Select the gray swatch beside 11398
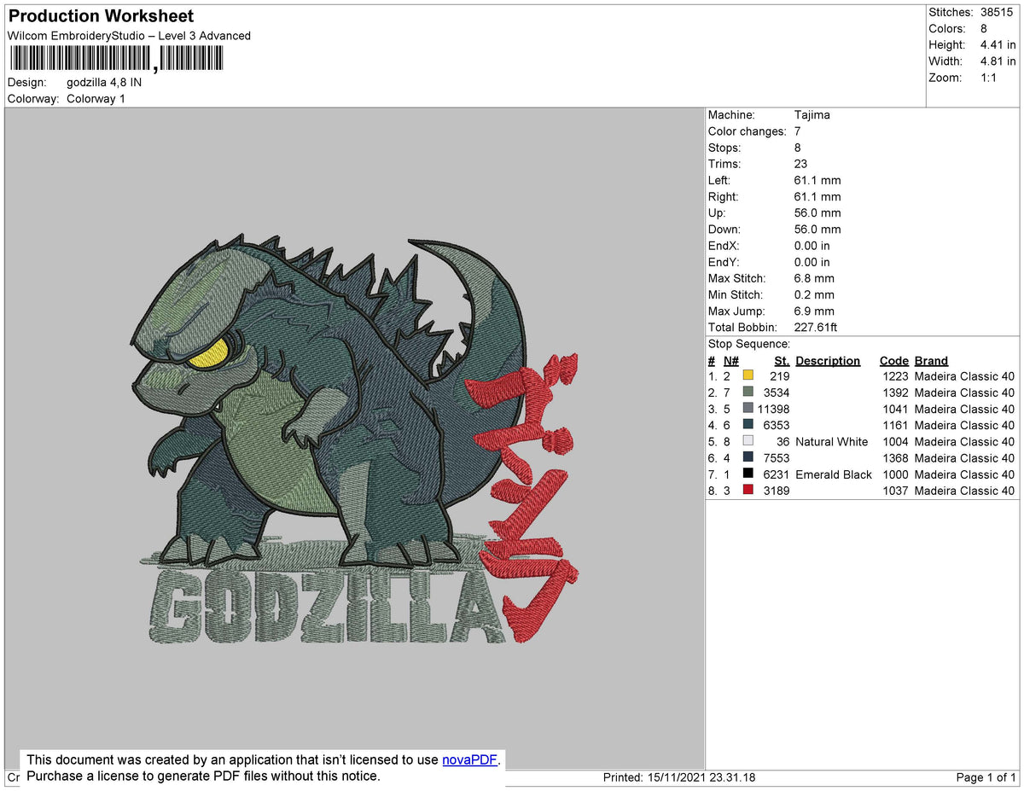Screen dimensions: 1024x791 click(748, 409)
